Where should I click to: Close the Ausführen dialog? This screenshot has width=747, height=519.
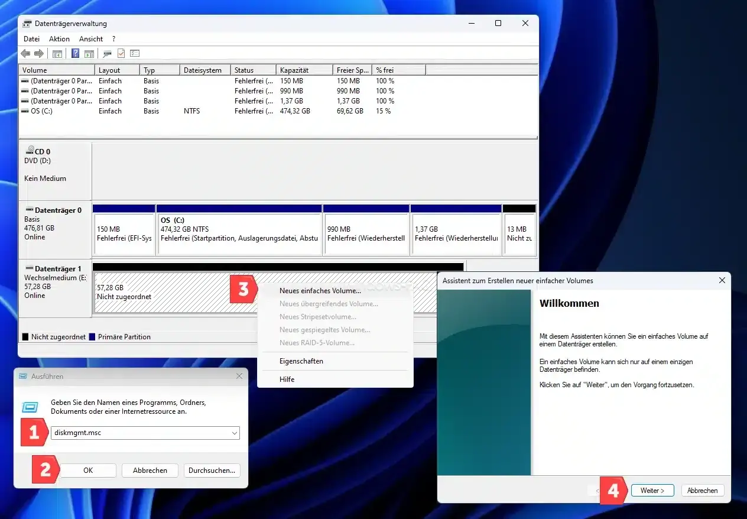tap(239, 376)
